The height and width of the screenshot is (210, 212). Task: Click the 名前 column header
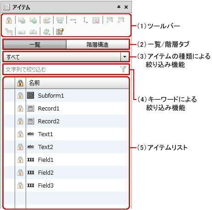(77, 83)
